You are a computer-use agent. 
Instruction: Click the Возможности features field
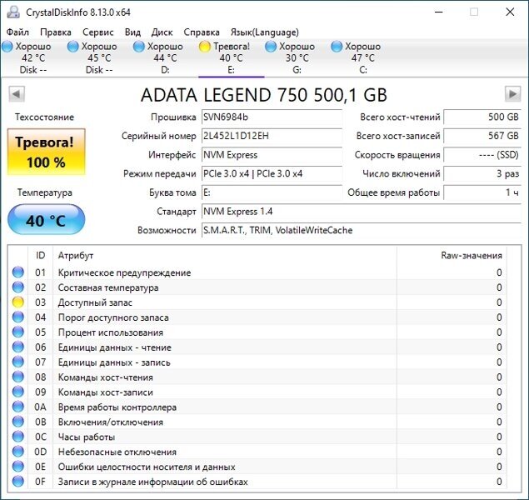pyautogui.click(x=362, y=231)
